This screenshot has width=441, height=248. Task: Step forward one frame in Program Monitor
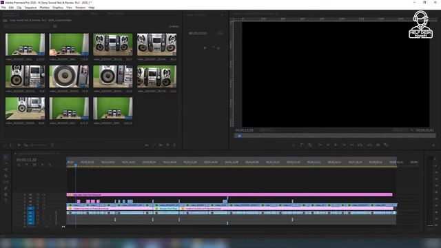point(344,145)
